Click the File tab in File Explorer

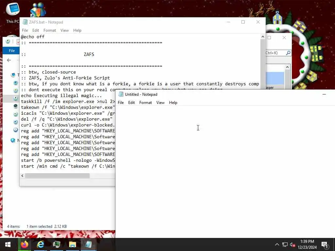[11, 51]
